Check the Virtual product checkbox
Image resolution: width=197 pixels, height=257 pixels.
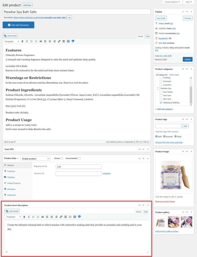coord(62,158)
